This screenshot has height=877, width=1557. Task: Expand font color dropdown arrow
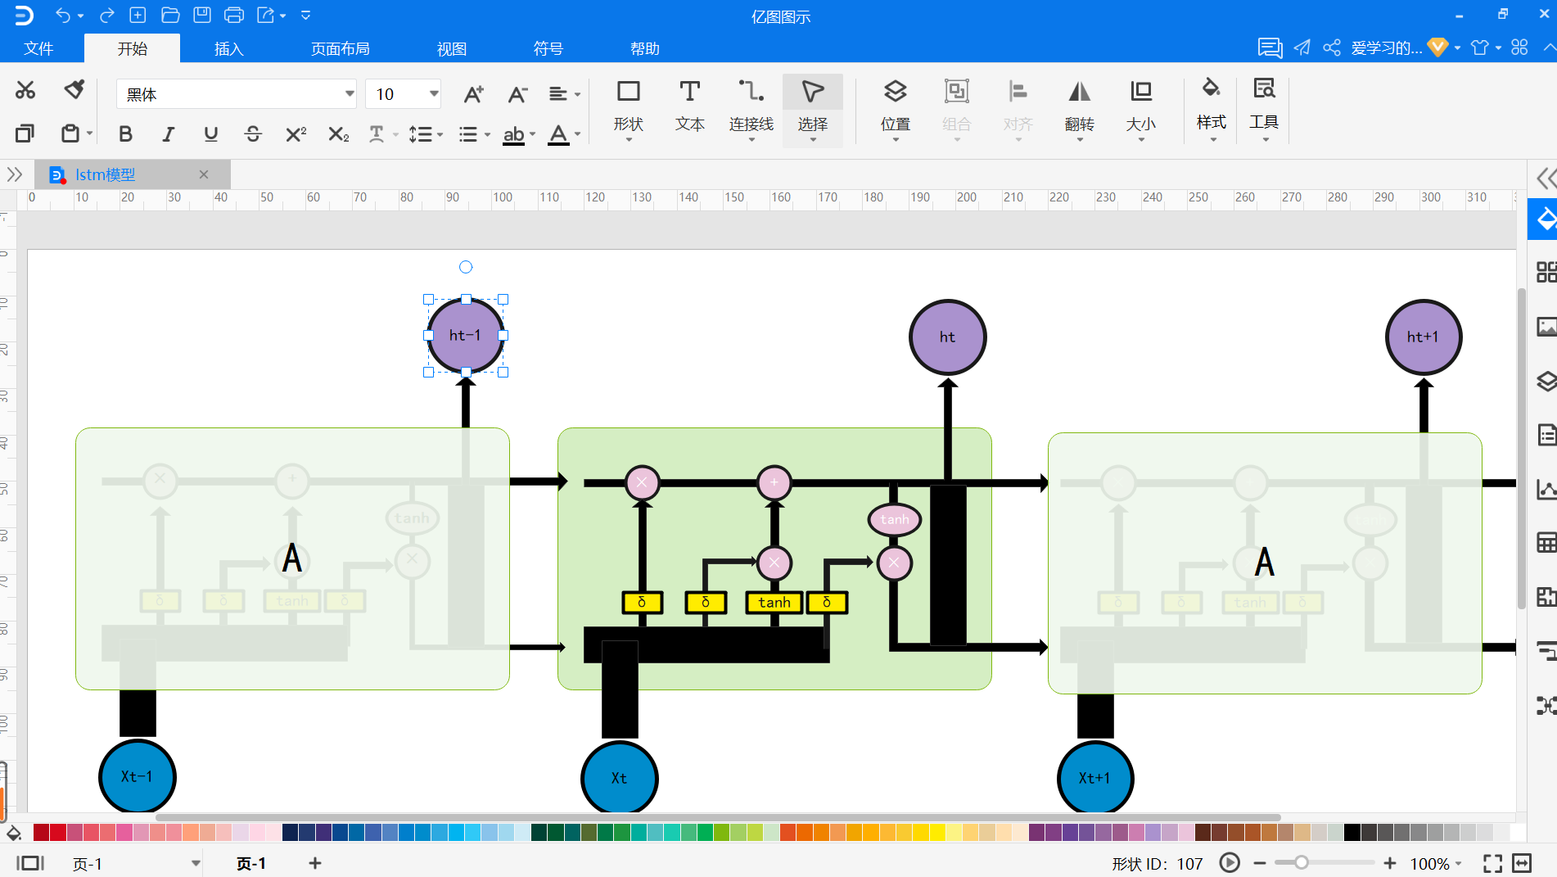[577, 133]
